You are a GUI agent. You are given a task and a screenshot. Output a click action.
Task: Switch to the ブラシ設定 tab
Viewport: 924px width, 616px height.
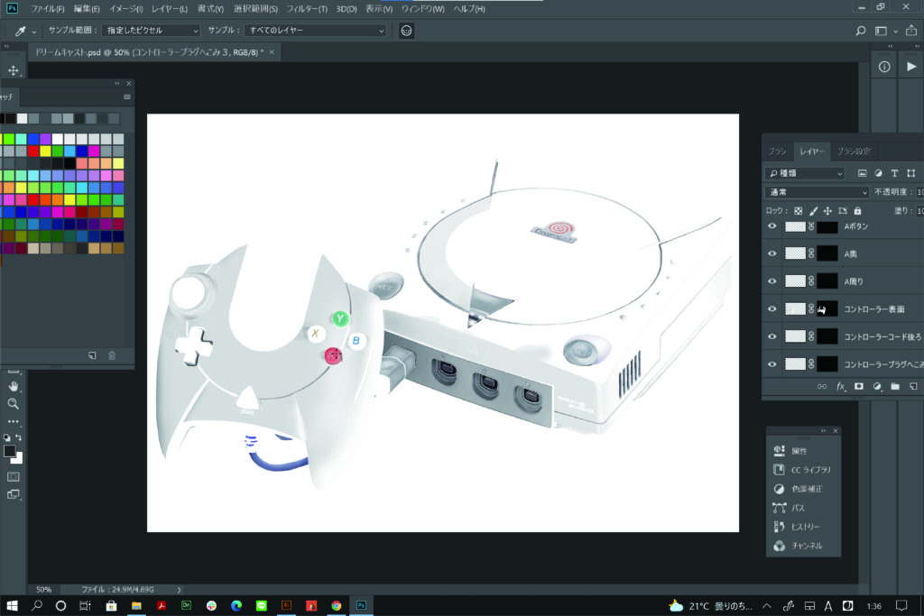click(x=853, y=151)
